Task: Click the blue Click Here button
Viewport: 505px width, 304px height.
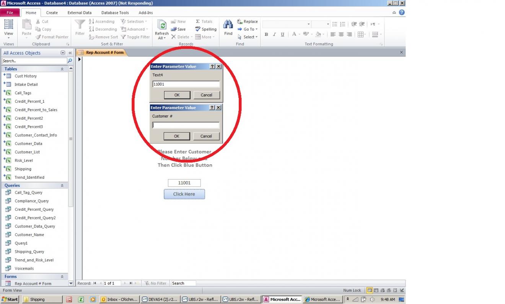Action: (x=184, y=194)
